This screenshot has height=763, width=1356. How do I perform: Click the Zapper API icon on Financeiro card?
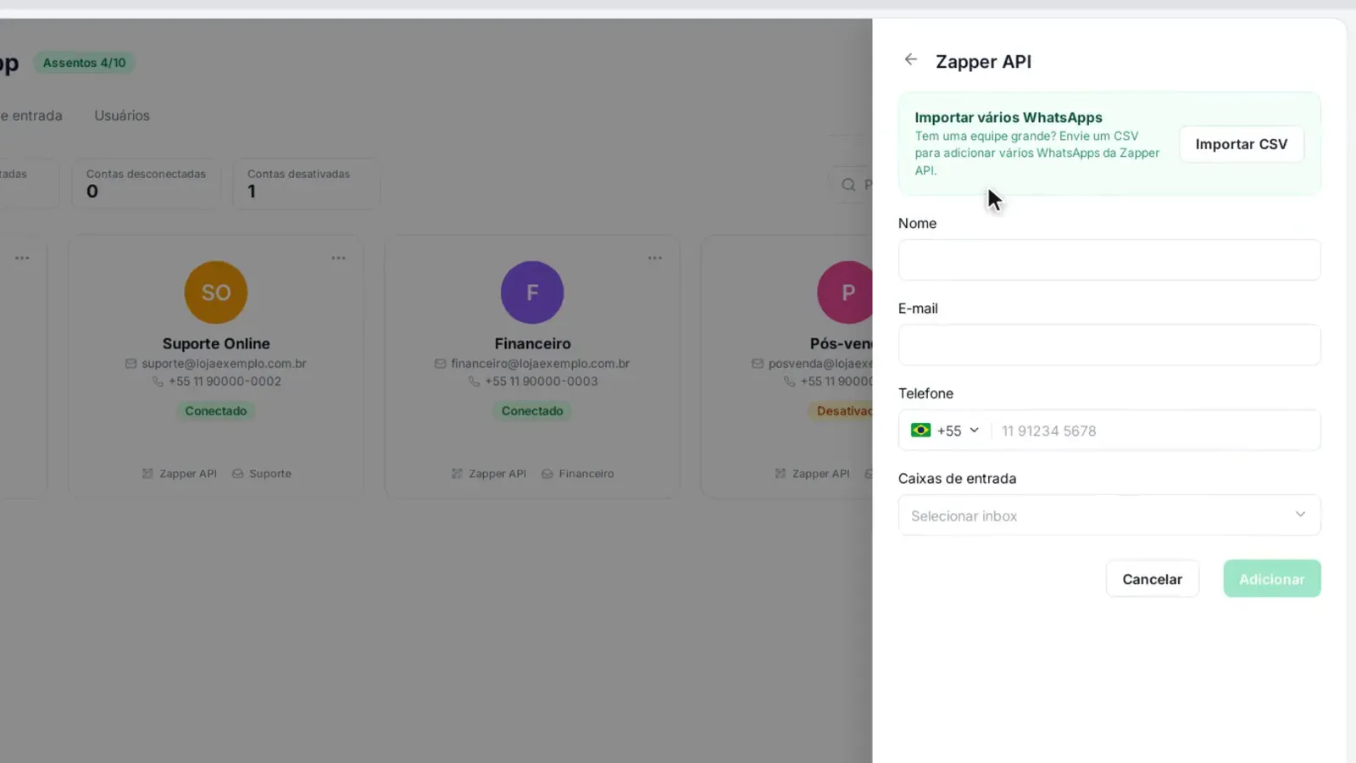point(458,474)
